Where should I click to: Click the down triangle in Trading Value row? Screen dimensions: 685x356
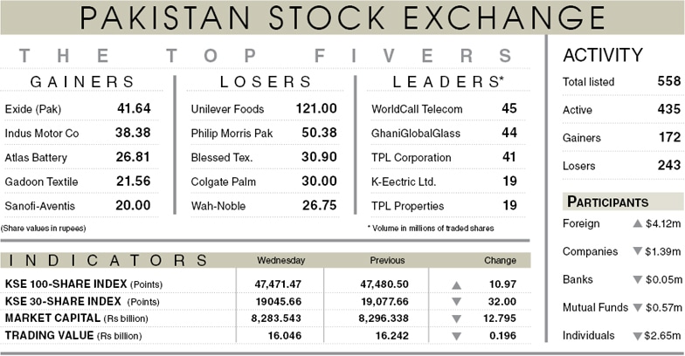456,336
